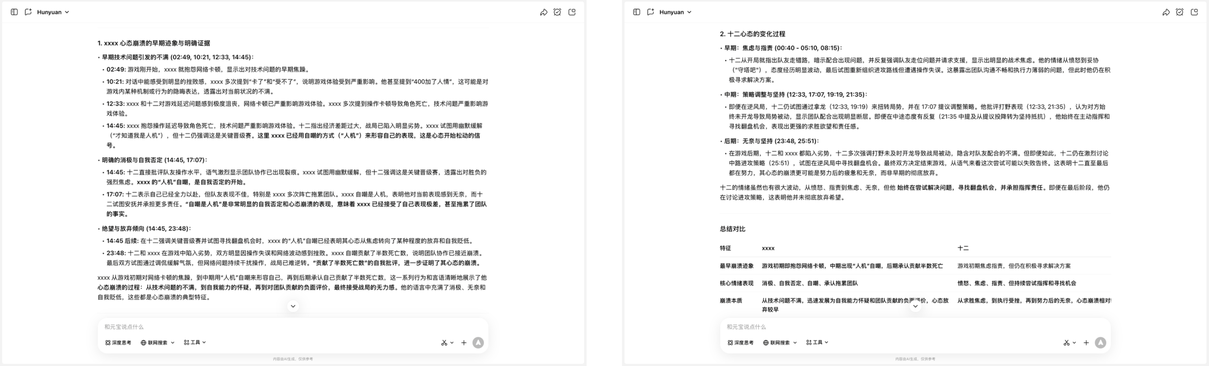The width and height of the screenshot is (1209, 366).
Task: Click share arrow icon in right window
Action: coord(1166,12)
